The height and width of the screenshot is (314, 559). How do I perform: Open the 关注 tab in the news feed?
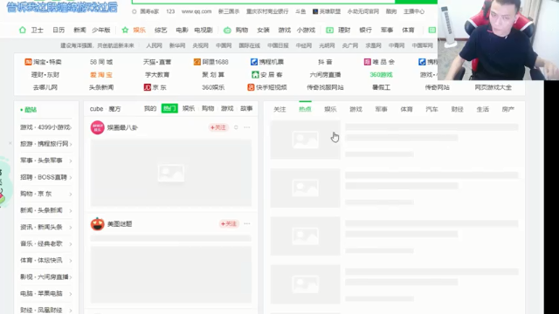click(x=279, y=109)
